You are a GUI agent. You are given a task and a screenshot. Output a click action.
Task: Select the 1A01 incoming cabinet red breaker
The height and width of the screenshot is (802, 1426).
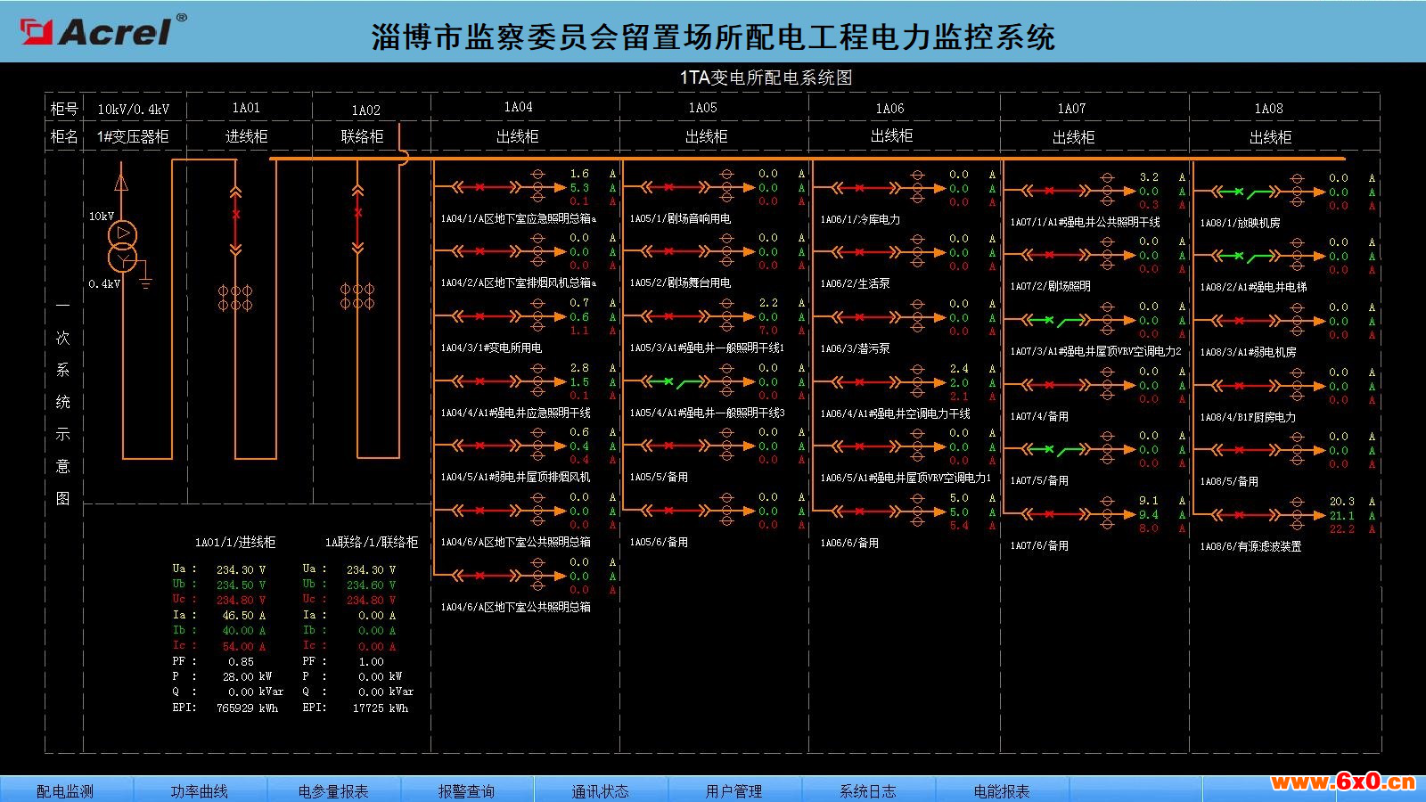point(236,215)
